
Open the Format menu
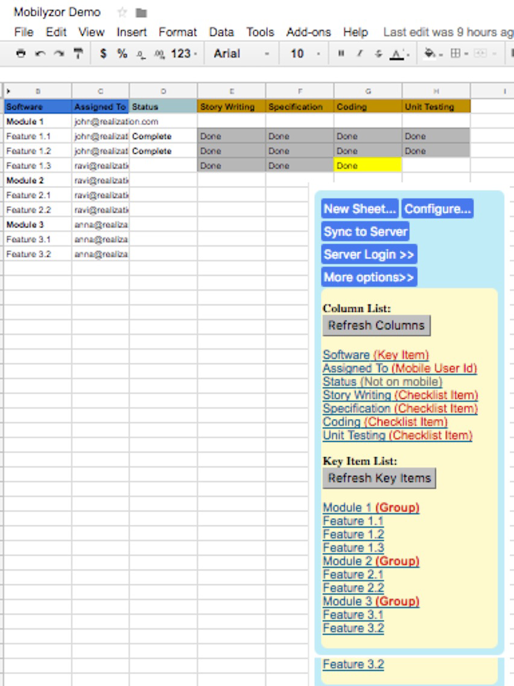tap(177, 33)
